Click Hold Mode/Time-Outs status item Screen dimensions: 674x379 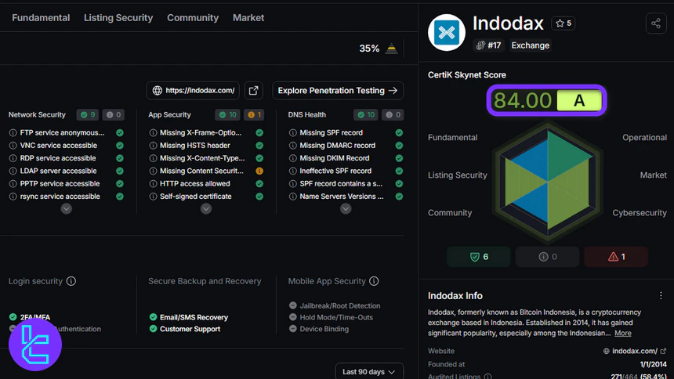tap(331, 317)
